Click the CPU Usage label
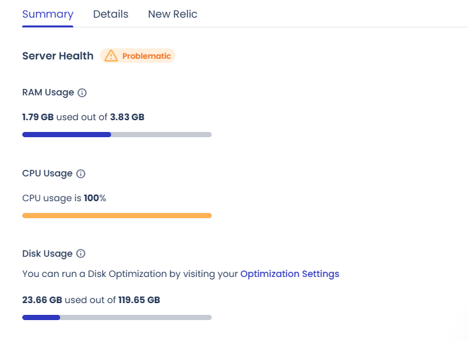 pyautogui.click(x=47, y=174)
